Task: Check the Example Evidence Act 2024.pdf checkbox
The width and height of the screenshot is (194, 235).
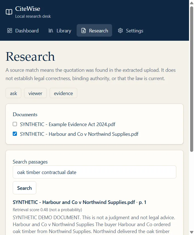Action: pyautogui.click(x=15, y=124)
